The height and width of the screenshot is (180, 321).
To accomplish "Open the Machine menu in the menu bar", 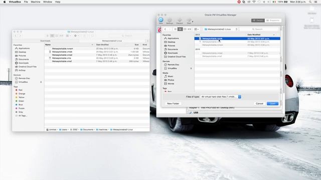I will click(x=36, y=2).
